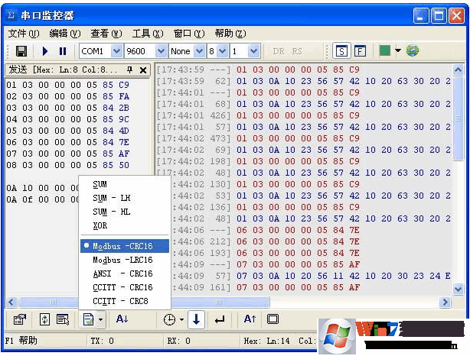
Task: Toggle the S window toolbar button
Action: tap(341, 51)
